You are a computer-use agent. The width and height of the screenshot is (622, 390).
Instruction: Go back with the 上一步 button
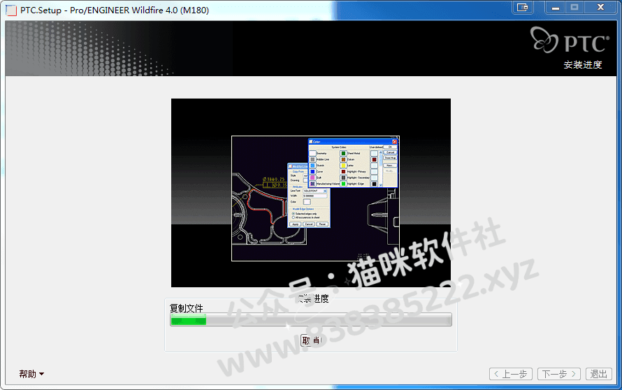(x=511, y=374)
